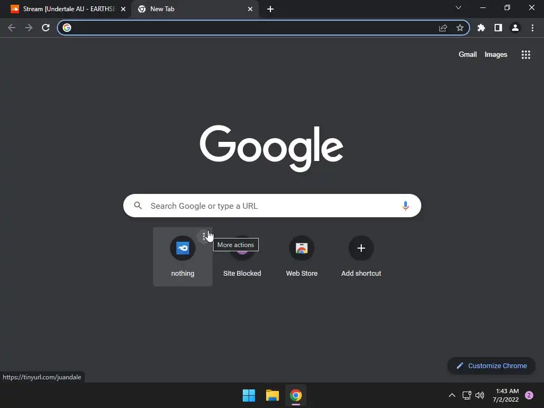
Task: Open the Site Blocked shortcut
Action: coord(242,257)
